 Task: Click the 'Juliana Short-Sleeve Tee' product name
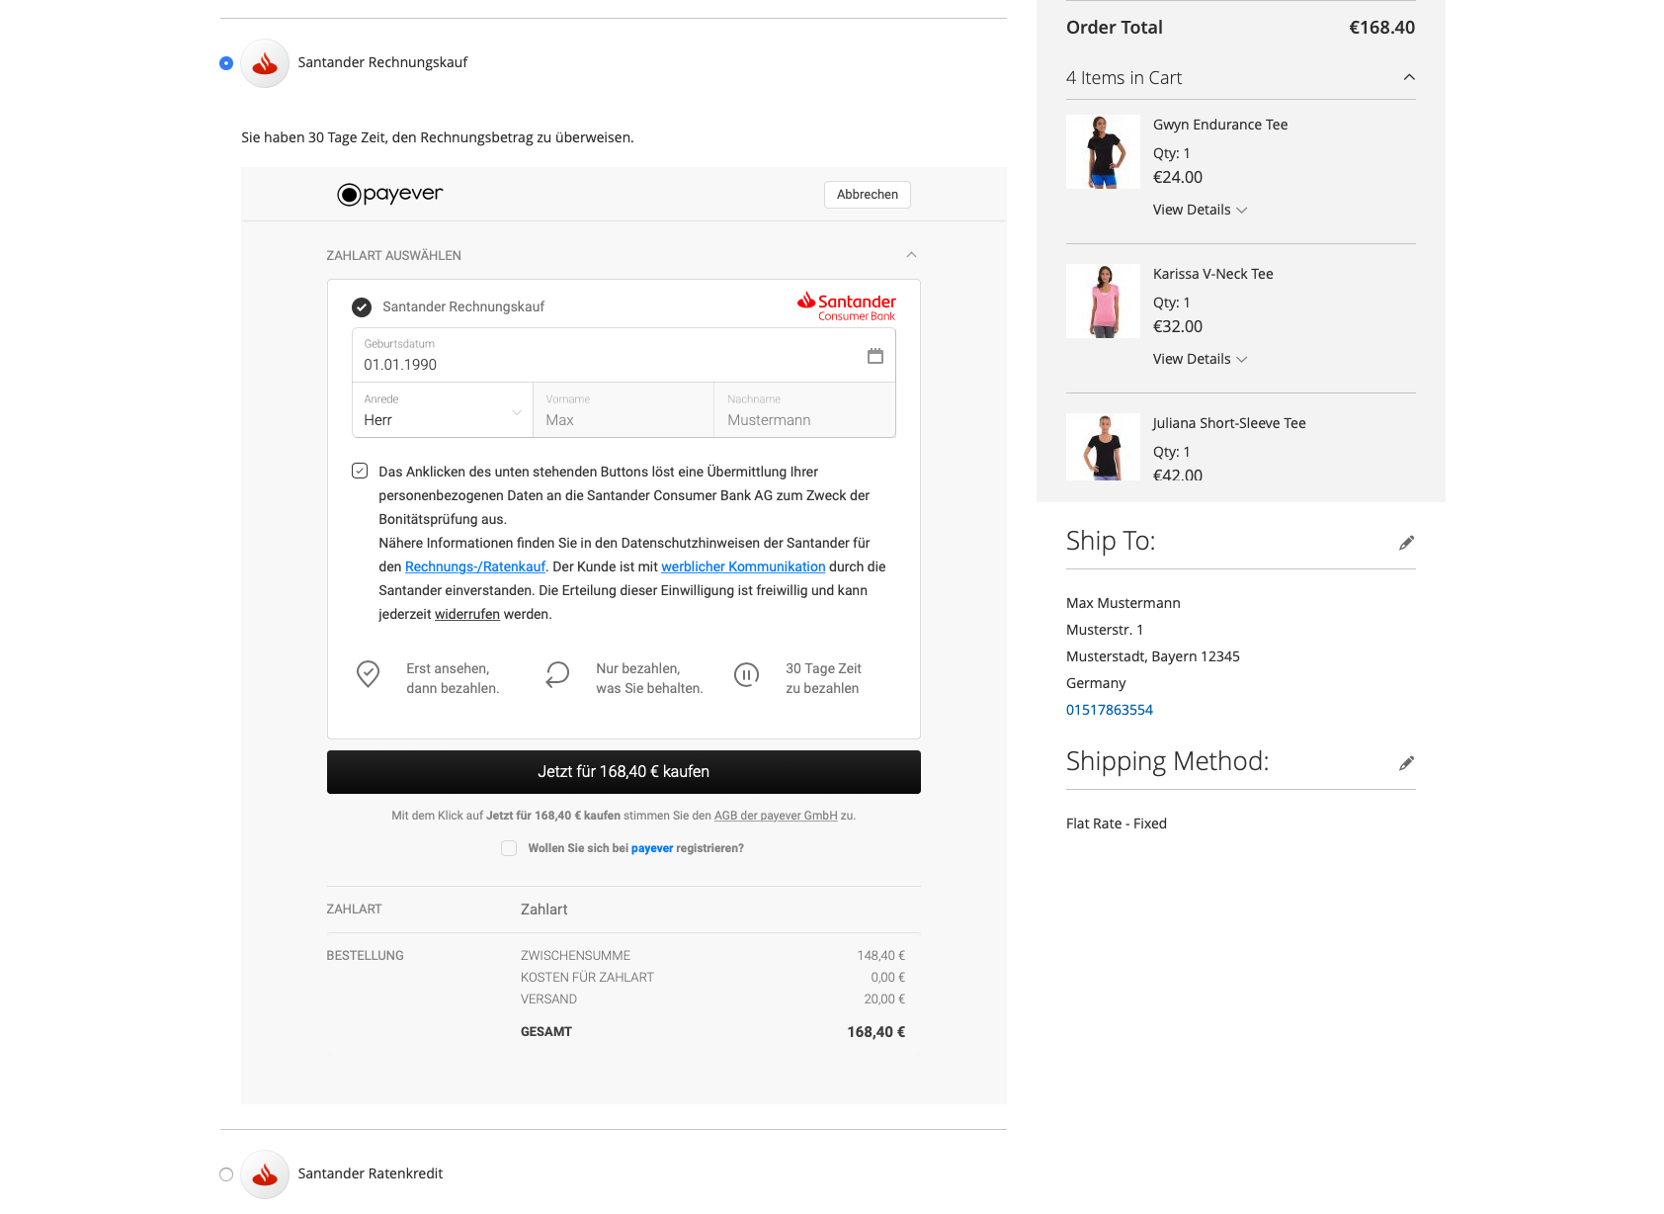point(1229,423)
